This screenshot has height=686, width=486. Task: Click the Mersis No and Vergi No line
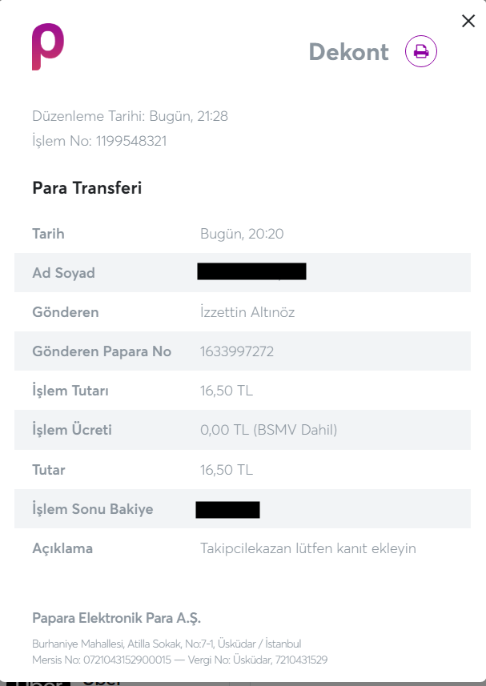pyautogui.click(x=180, y=660)
